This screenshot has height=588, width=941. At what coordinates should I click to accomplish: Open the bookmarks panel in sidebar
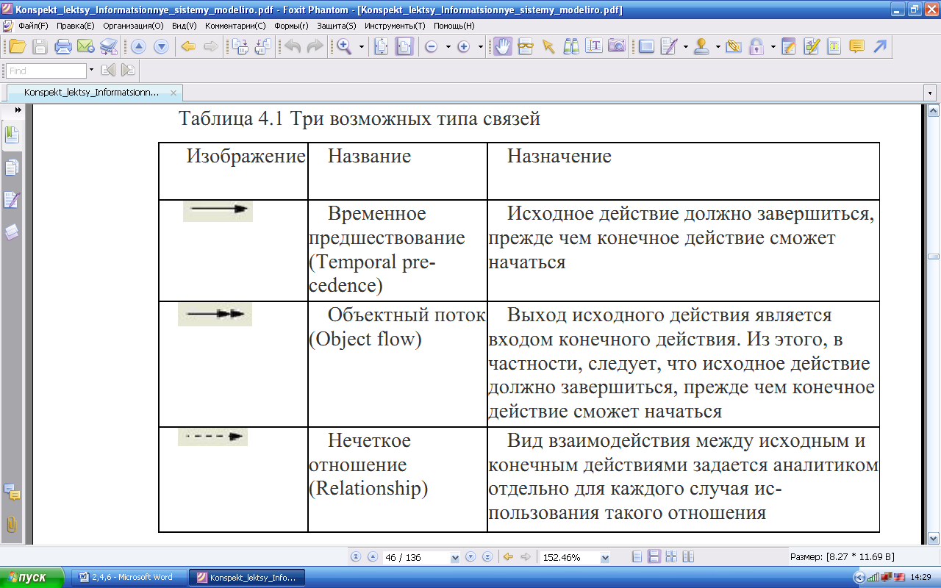(12, 135)
